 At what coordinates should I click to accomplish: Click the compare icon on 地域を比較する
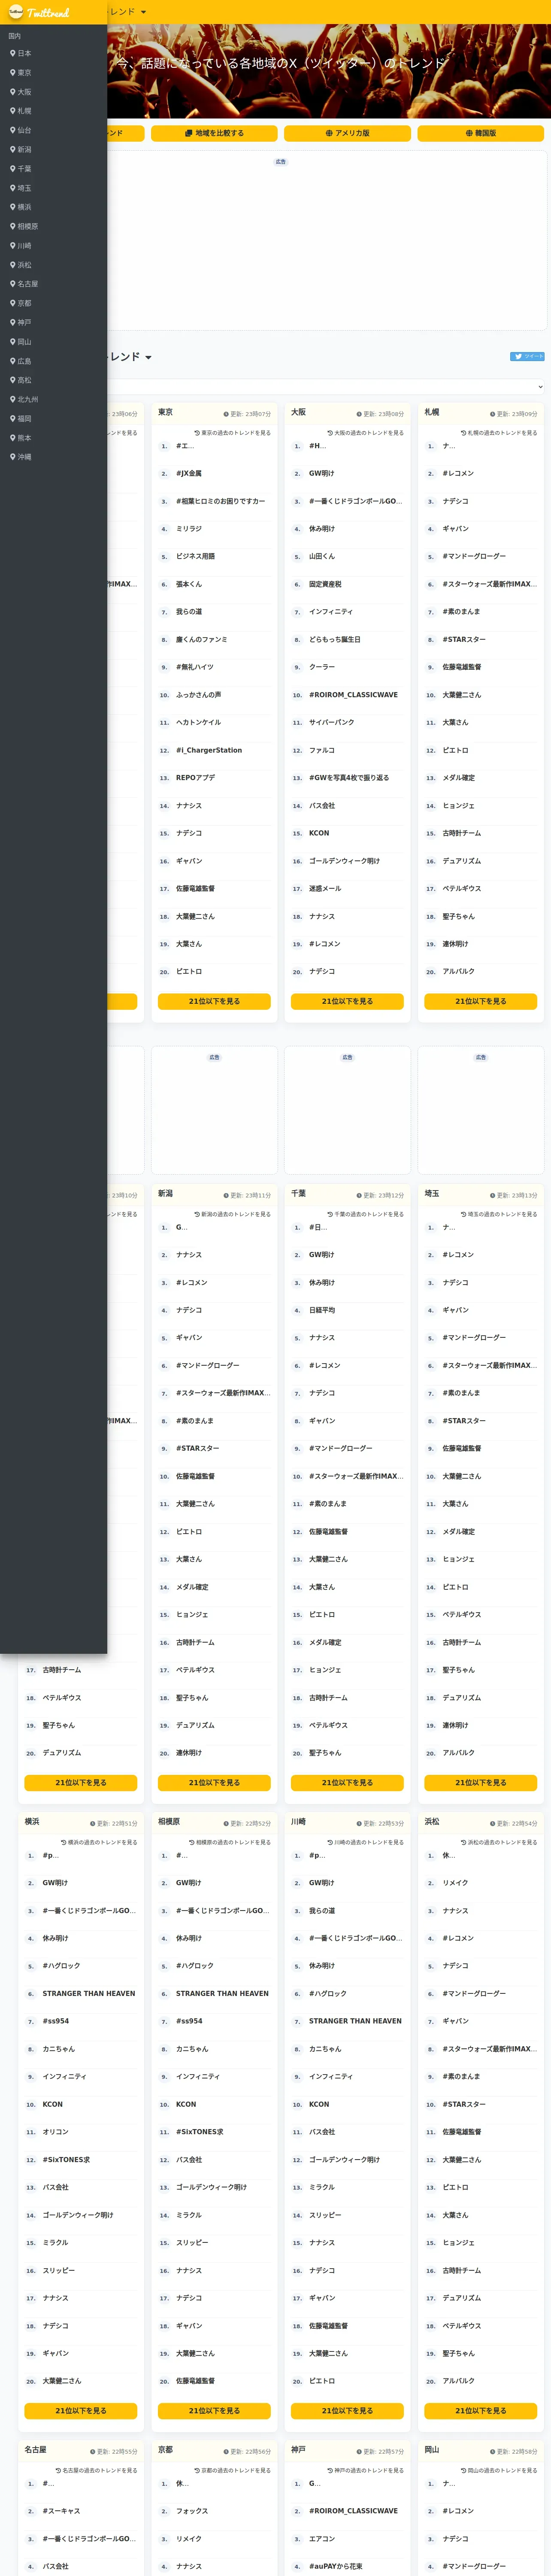coord(189,133)
